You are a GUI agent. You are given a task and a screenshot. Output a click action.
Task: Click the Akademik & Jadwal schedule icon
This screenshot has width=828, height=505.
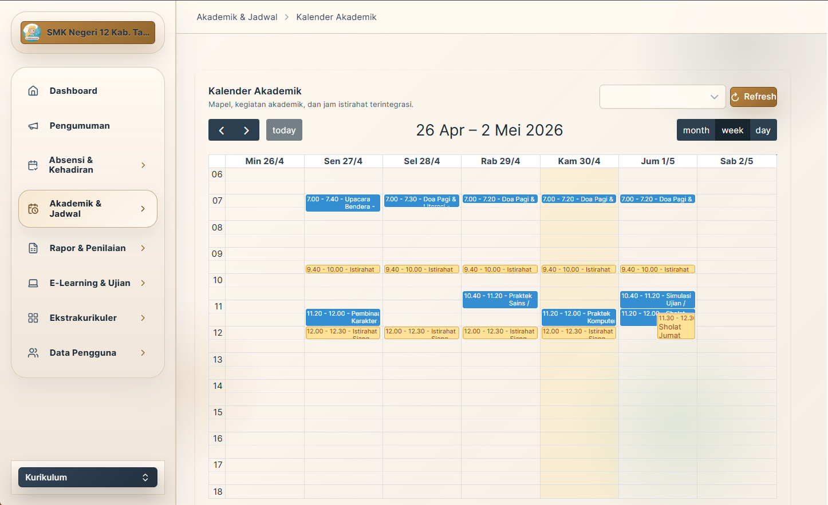pyautogui.click(x=33, y=208)
